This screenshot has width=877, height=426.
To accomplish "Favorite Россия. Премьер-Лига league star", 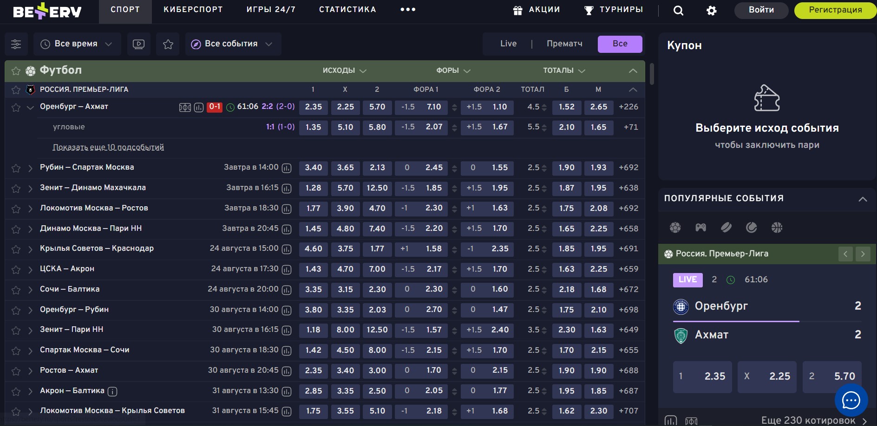I will click(x=16, y=90).
